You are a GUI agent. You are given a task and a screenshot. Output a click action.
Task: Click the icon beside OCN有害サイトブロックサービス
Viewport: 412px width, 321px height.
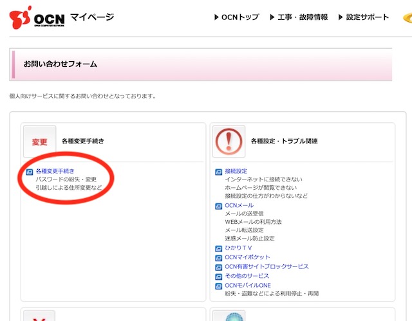219,268
